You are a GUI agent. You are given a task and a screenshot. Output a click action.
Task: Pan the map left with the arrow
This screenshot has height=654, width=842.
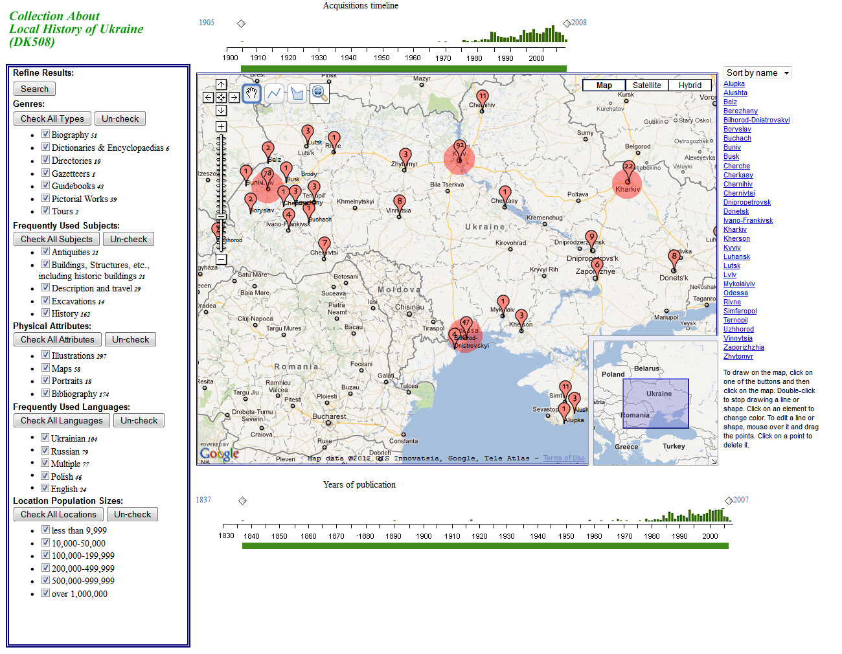208,98
